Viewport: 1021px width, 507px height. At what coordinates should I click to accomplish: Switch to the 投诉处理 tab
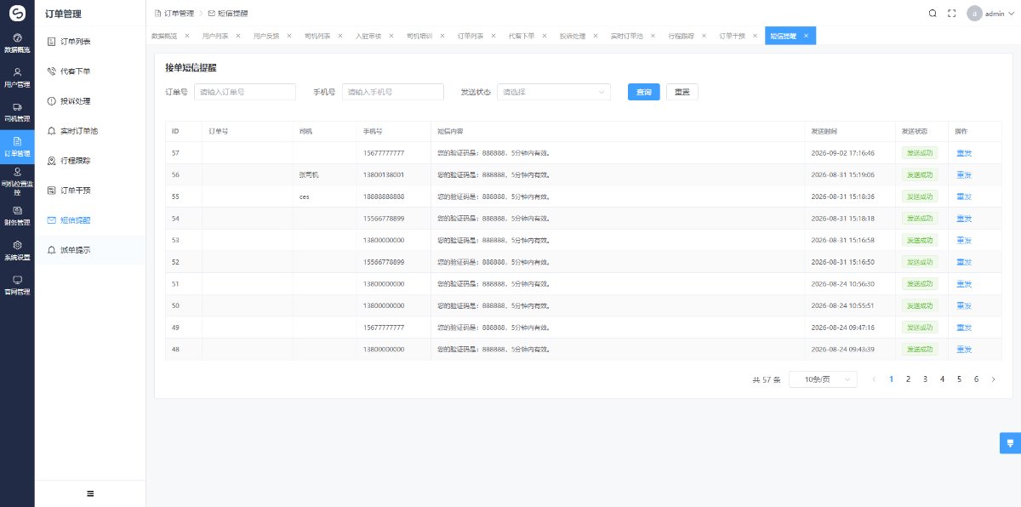[x=573, y=36]
